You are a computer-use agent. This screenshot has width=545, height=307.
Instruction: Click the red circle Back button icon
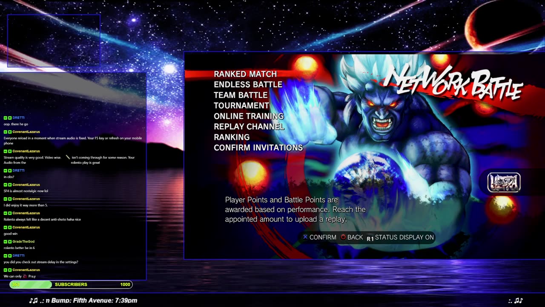[343, 237]
